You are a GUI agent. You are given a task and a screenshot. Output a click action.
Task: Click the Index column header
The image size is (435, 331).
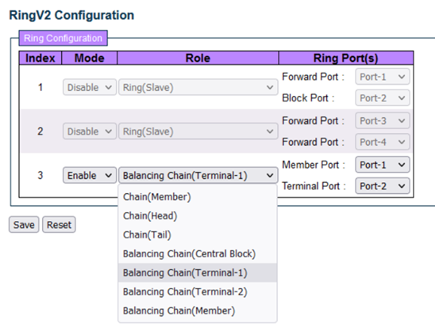(x=40, y=58)
